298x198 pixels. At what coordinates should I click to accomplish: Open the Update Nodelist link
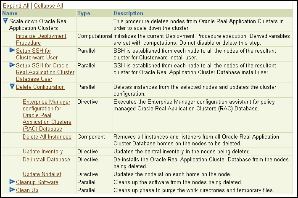[x=42, y=174]
